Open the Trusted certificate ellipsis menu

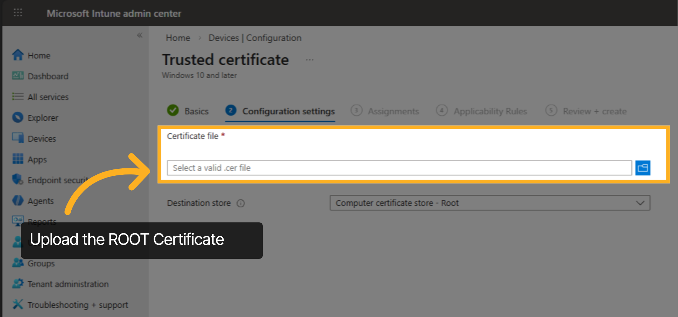tap(310, 59)
